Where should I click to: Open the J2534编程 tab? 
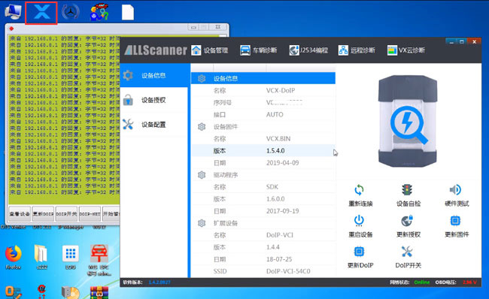tap(308, 50)
